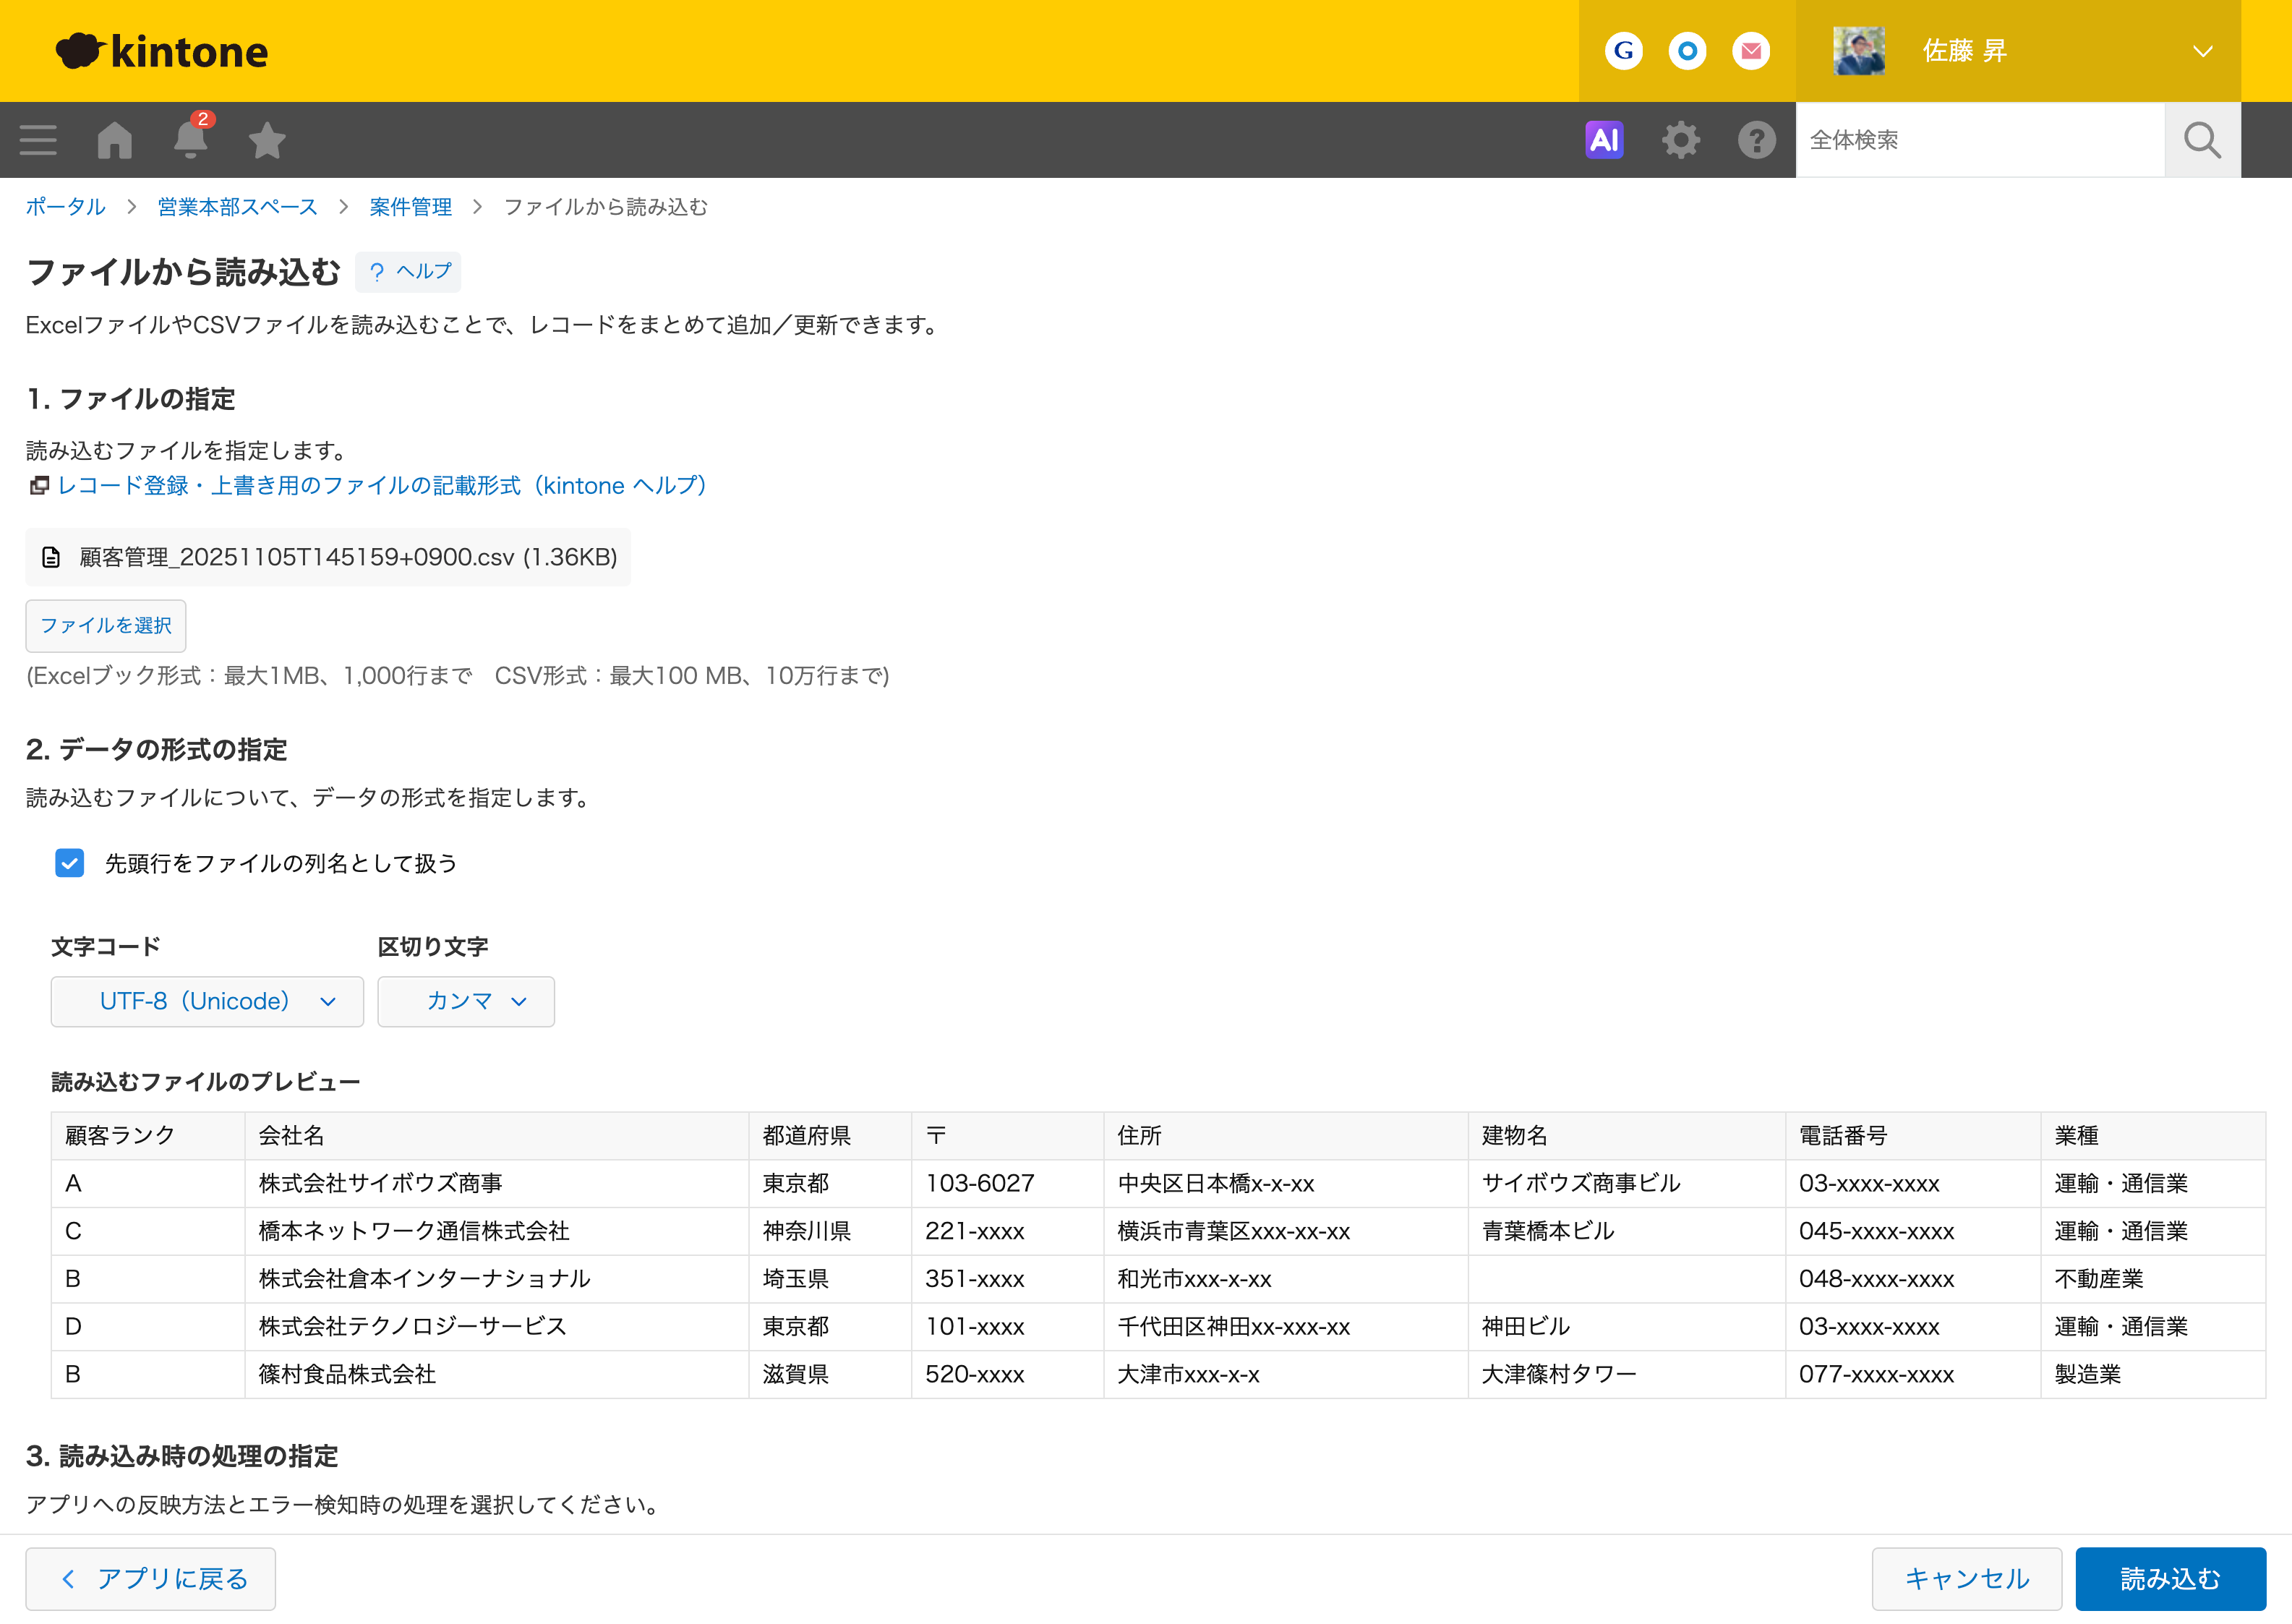Screen dimensions: 2292x1624
Task: Click the ファイルを選択 button
Action: click(x=105, y=625)
